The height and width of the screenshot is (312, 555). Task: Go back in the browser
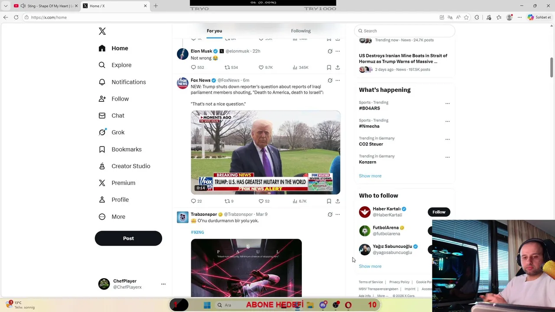[6, 17]
